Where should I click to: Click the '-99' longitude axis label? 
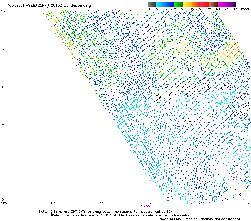coord(101,203)
